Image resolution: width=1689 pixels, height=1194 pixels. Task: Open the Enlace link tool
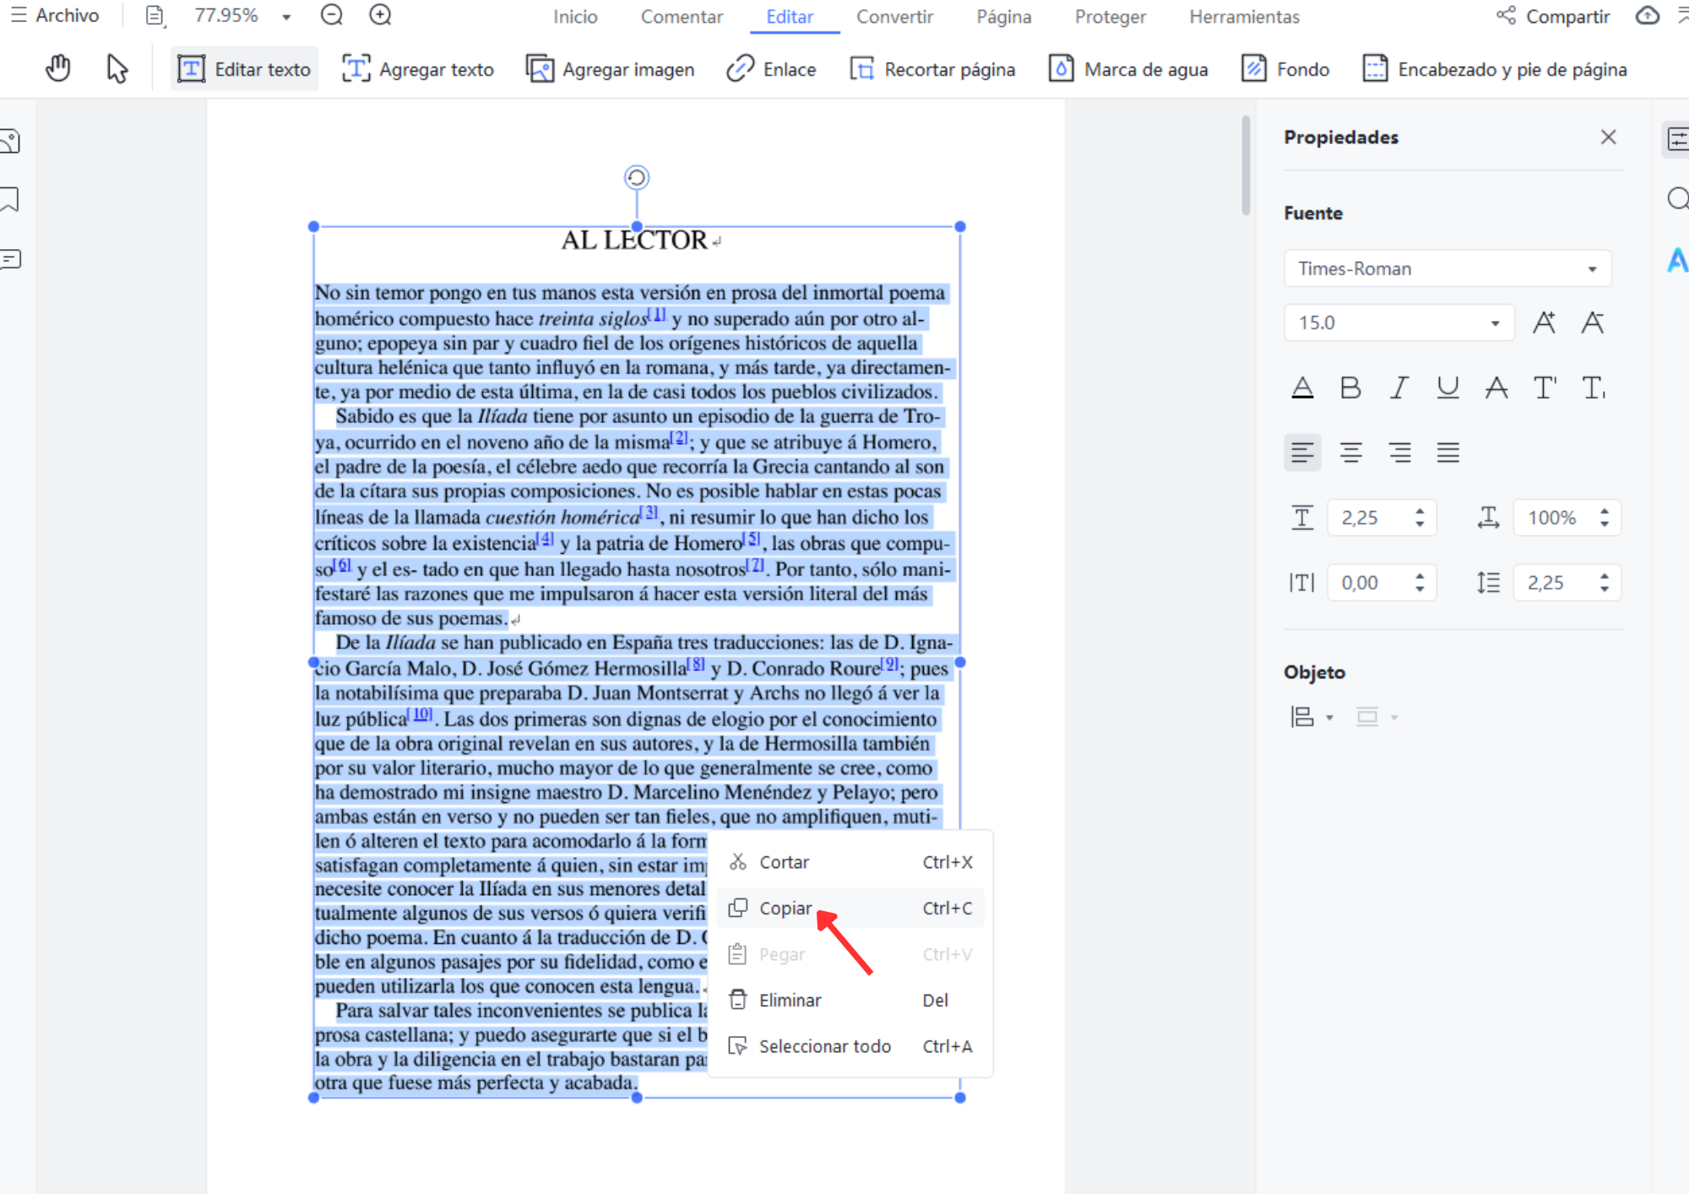(x=771, y=69)
